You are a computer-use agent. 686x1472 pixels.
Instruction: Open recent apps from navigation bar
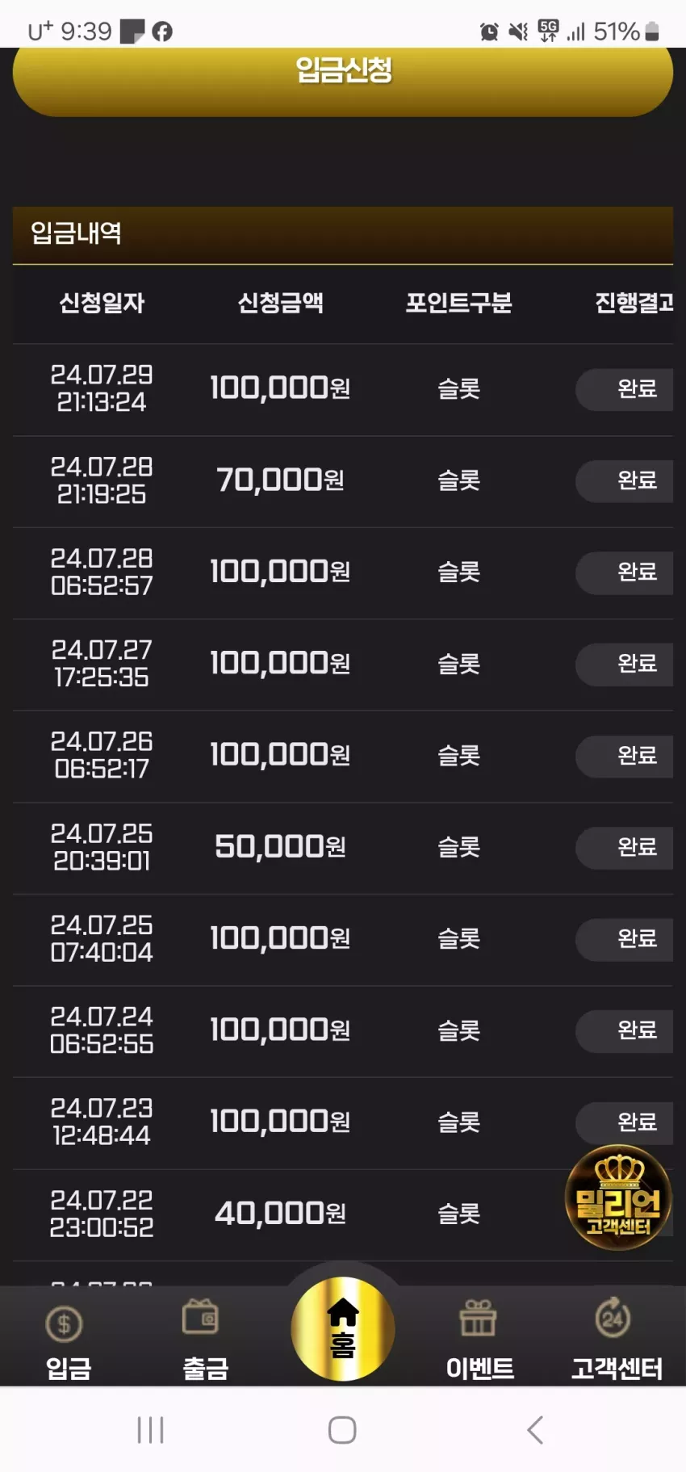(x=151, y=1429)
